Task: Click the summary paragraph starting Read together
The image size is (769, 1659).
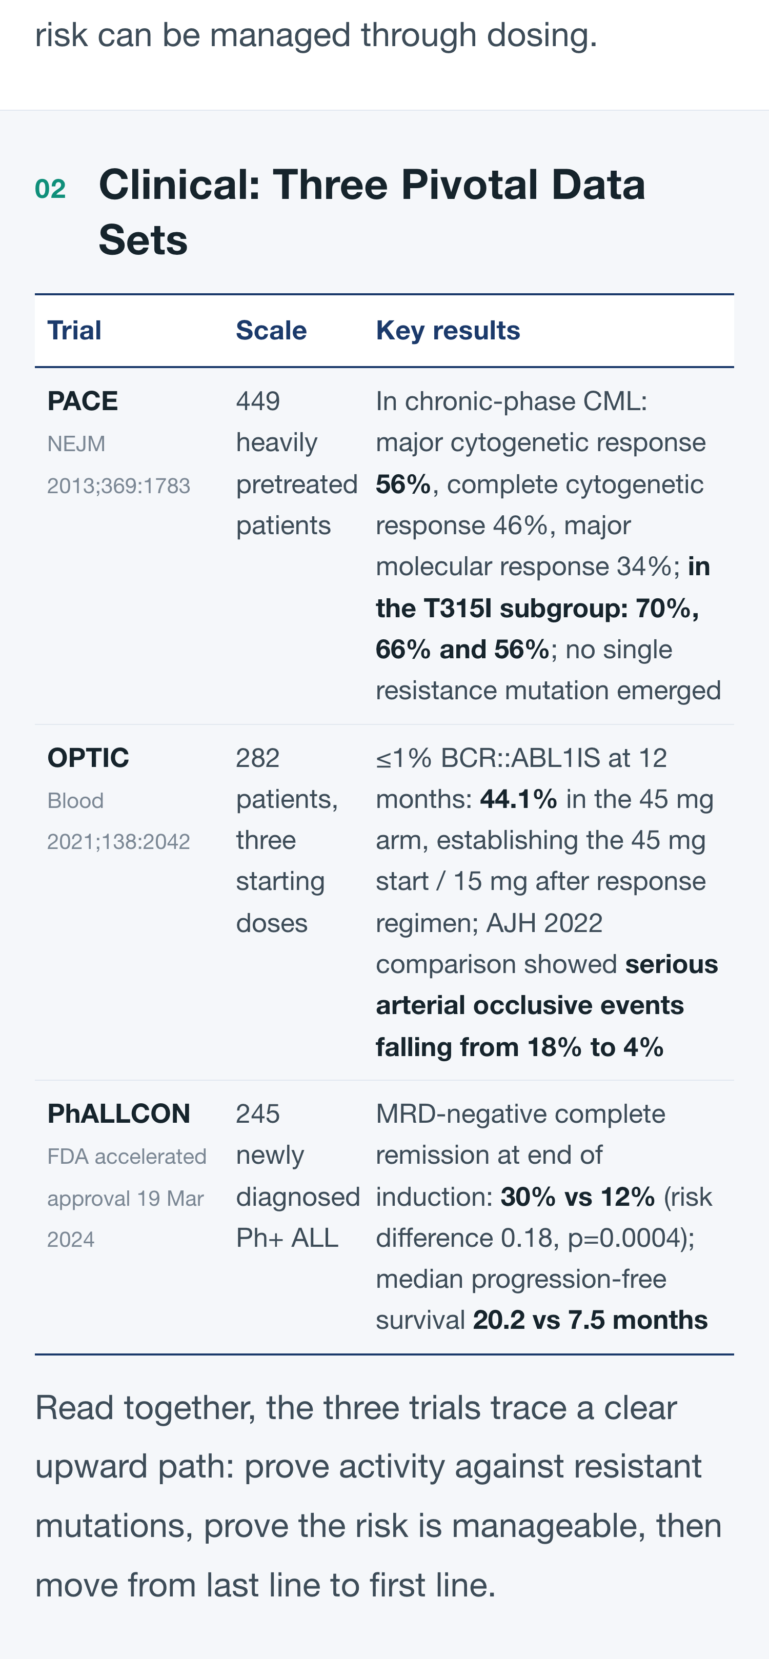Action: pos(378,1496)
